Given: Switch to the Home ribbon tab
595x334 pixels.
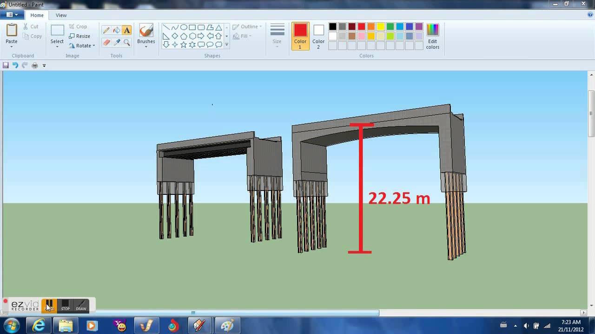Looking at the screenshot, I should tap(37, 15).
